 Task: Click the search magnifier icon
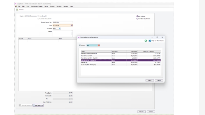(x=80, y=45)
